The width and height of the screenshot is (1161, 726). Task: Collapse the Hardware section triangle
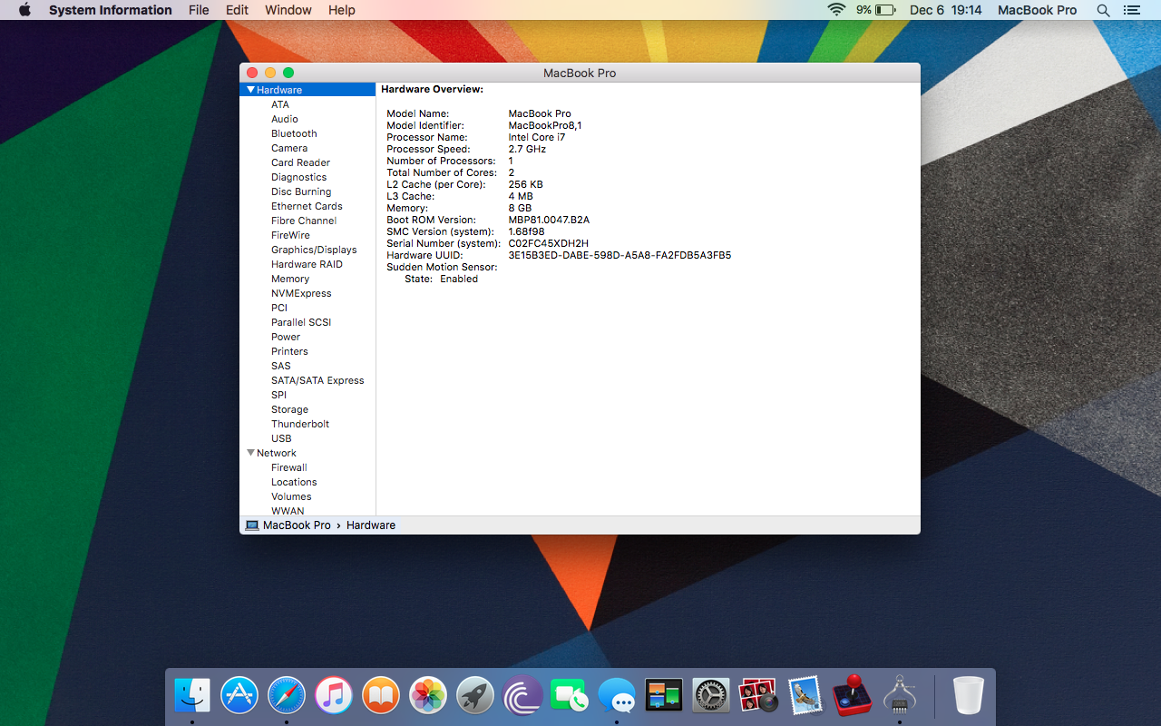click(x=251, y=90)
